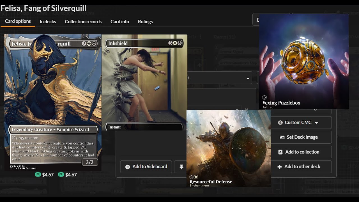This screenshot has width=359, height=202.
Task: Open the Collection records tab
Action: (83, 22)
